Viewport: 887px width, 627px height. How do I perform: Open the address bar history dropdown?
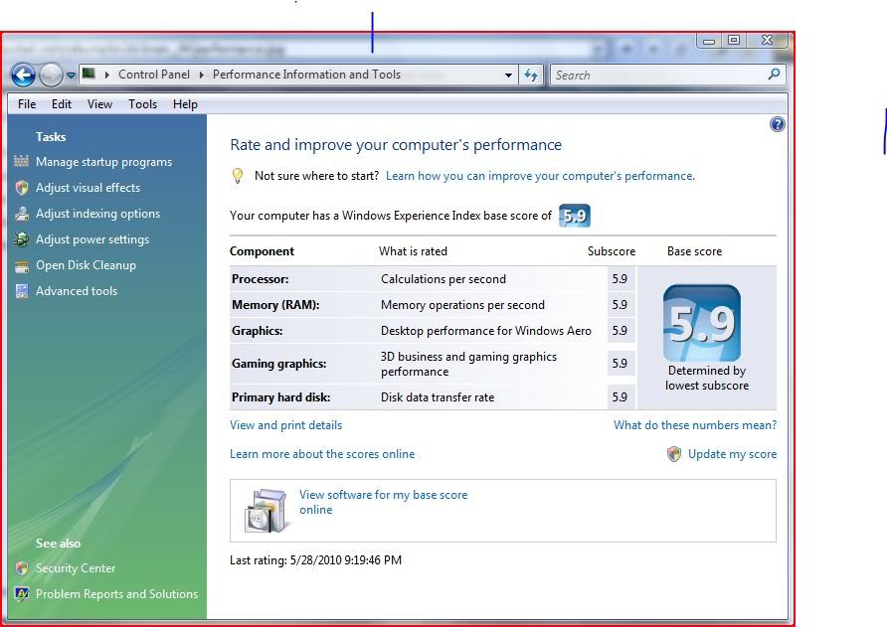pos(508,75)
